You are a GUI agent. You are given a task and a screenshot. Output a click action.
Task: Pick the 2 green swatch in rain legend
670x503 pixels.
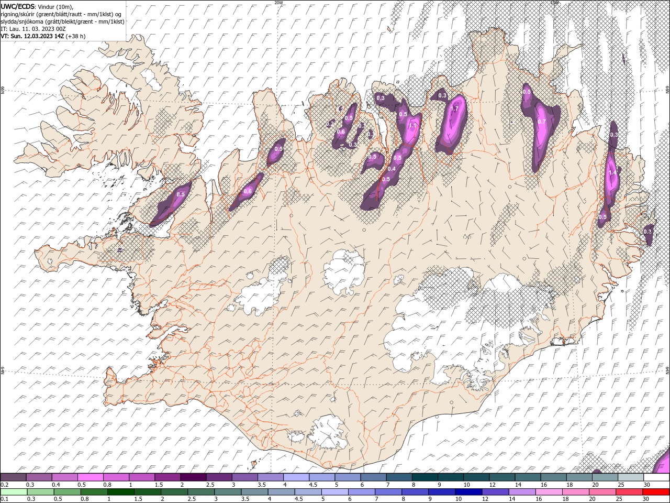point(174,492)
